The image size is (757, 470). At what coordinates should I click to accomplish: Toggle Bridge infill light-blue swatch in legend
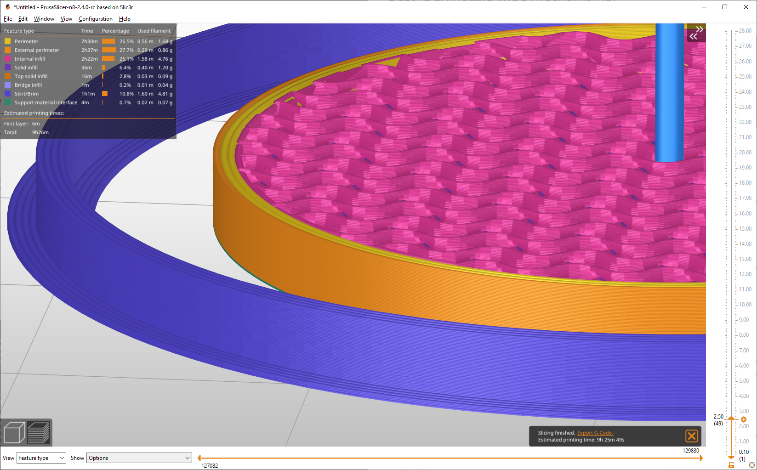point(7,85)
